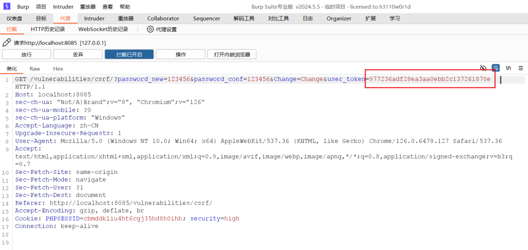Switch to the Collaborator tool tab

point(163,19)
